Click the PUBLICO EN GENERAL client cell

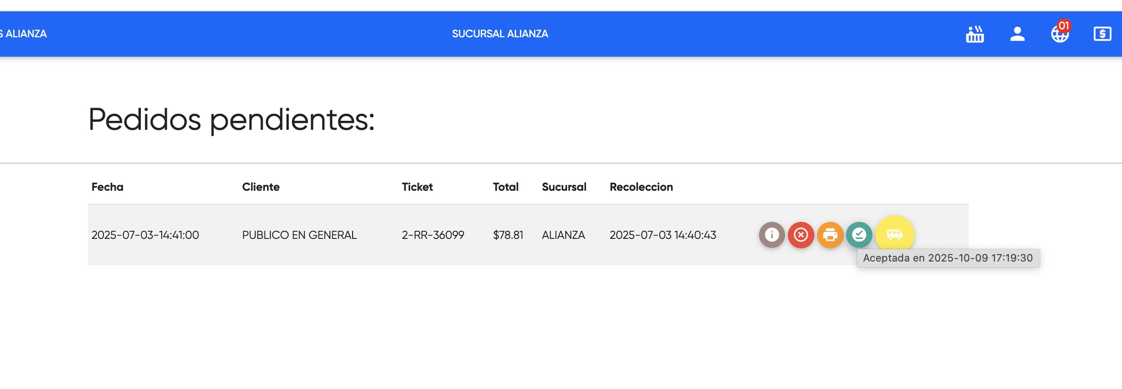299,235
